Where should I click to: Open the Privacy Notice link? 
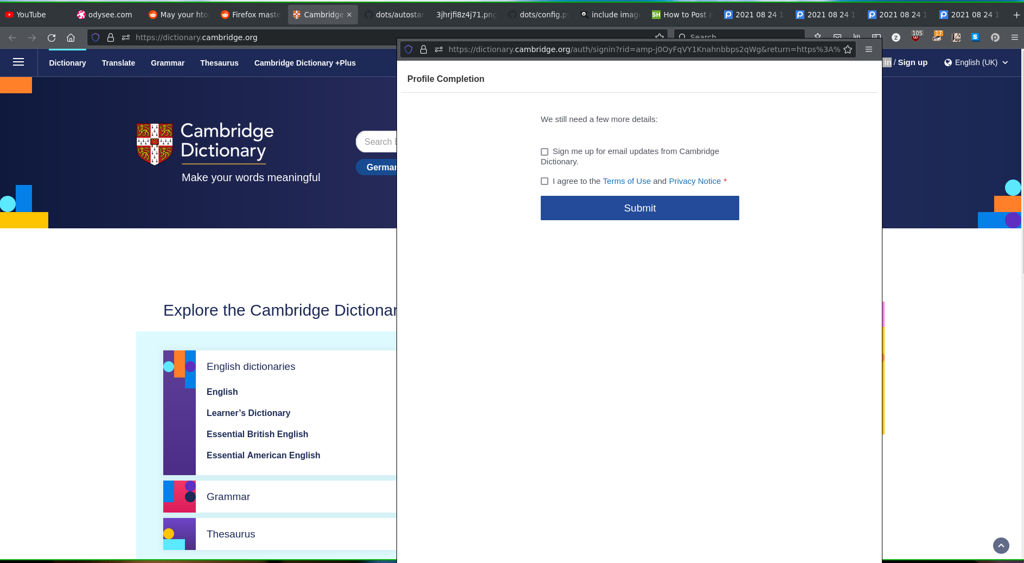695,181
